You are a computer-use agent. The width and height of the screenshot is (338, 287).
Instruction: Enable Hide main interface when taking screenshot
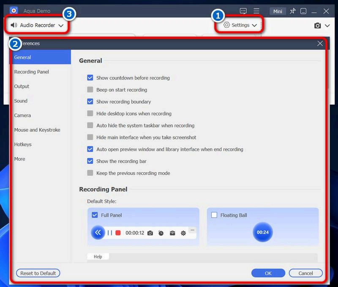[x=90, y=137]
